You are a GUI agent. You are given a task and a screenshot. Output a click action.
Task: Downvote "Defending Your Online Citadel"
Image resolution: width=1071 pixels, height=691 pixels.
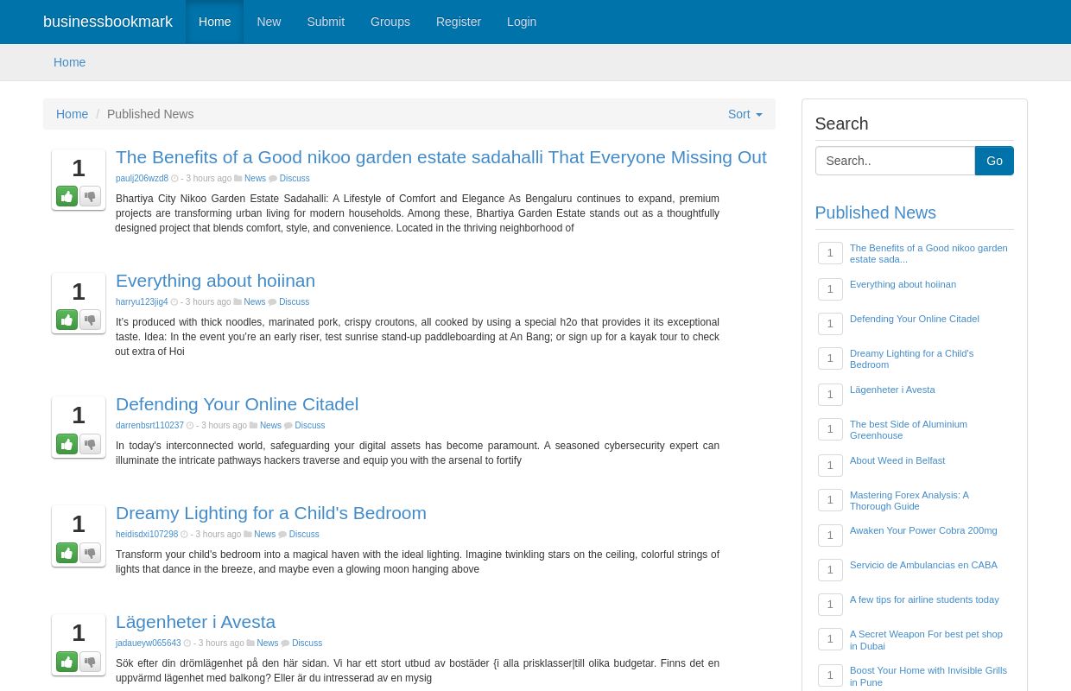coord(90,444)
